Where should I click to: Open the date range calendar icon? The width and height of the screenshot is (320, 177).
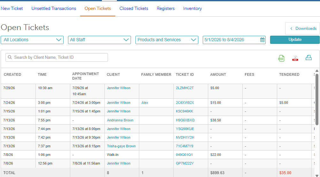click(263, 40)
